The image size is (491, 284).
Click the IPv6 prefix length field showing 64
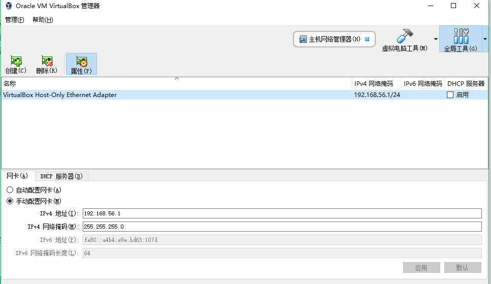point(282,253)
